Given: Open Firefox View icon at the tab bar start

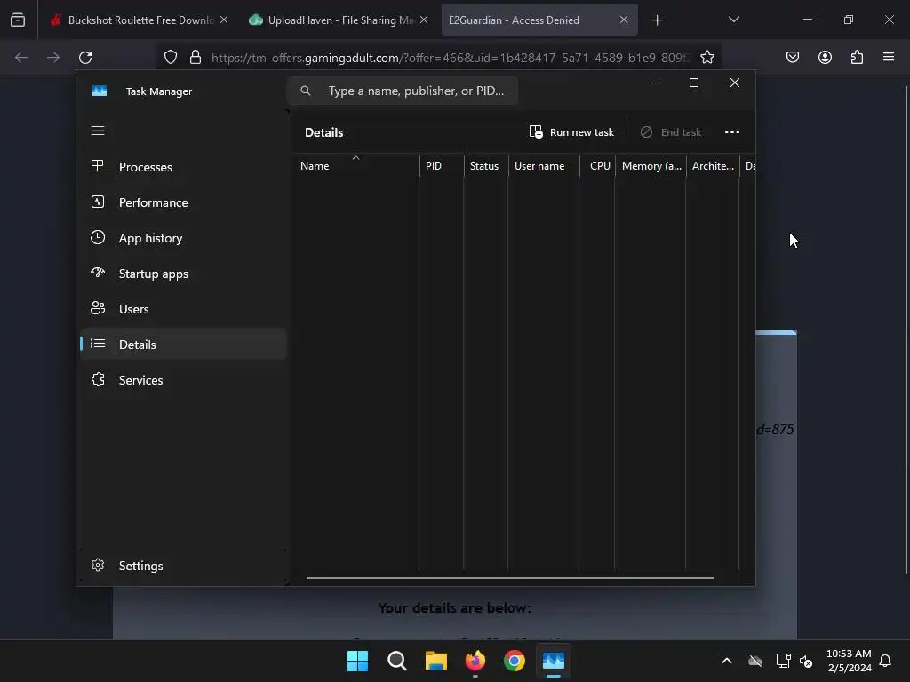Looking at the screenshot, I should point(18,20).
